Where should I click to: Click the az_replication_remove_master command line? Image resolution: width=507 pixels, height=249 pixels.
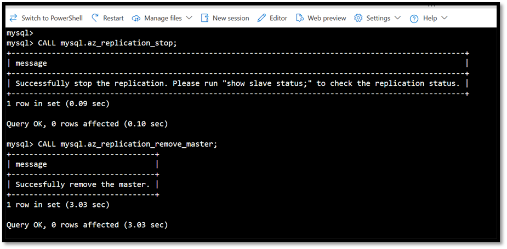(112, 144)
